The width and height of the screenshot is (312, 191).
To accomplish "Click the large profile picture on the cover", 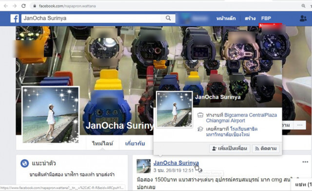I will pos(51,115).
